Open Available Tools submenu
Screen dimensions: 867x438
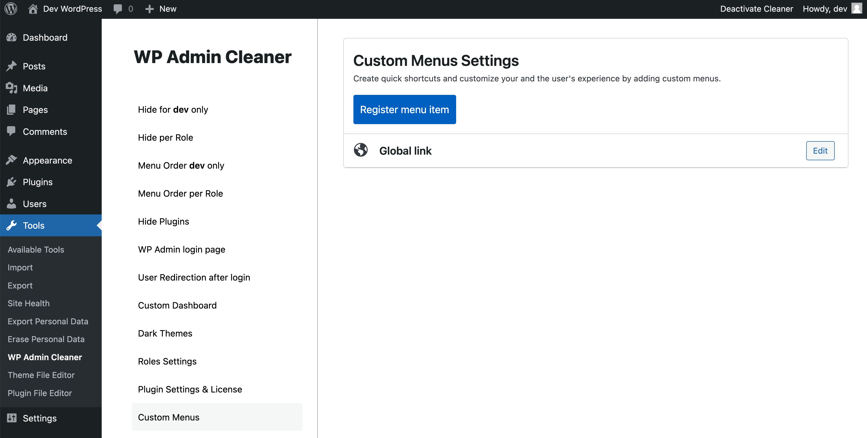tap(36, 250)
